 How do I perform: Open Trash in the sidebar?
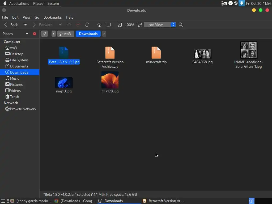pyautogui.click(x=20, y=97)
